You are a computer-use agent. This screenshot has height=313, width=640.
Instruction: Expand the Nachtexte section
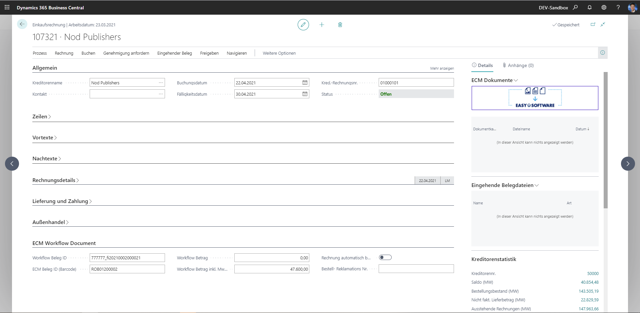click(x=47, y=159)
